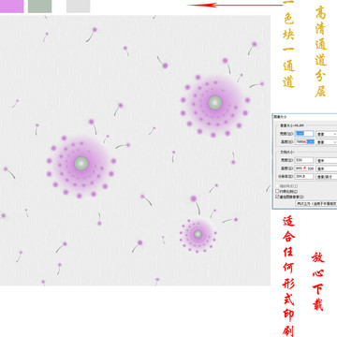The image size is (337, 337).
Task: Toggle the resample image checkbox
Action: coord(277,197)
